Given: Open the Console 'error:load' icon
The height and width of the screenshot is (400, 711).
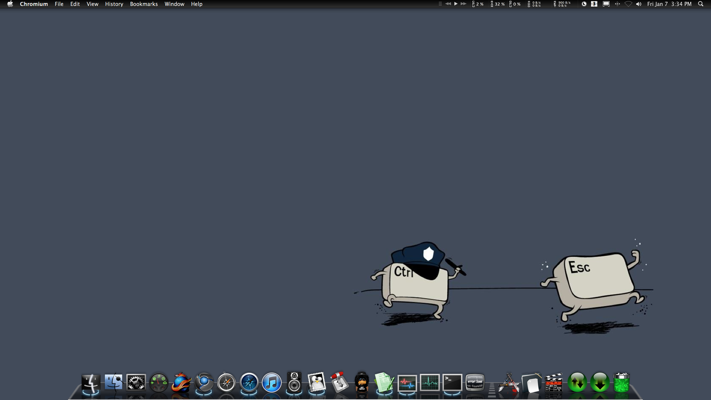Looking at the screenshot, I should tap(475, 383).
